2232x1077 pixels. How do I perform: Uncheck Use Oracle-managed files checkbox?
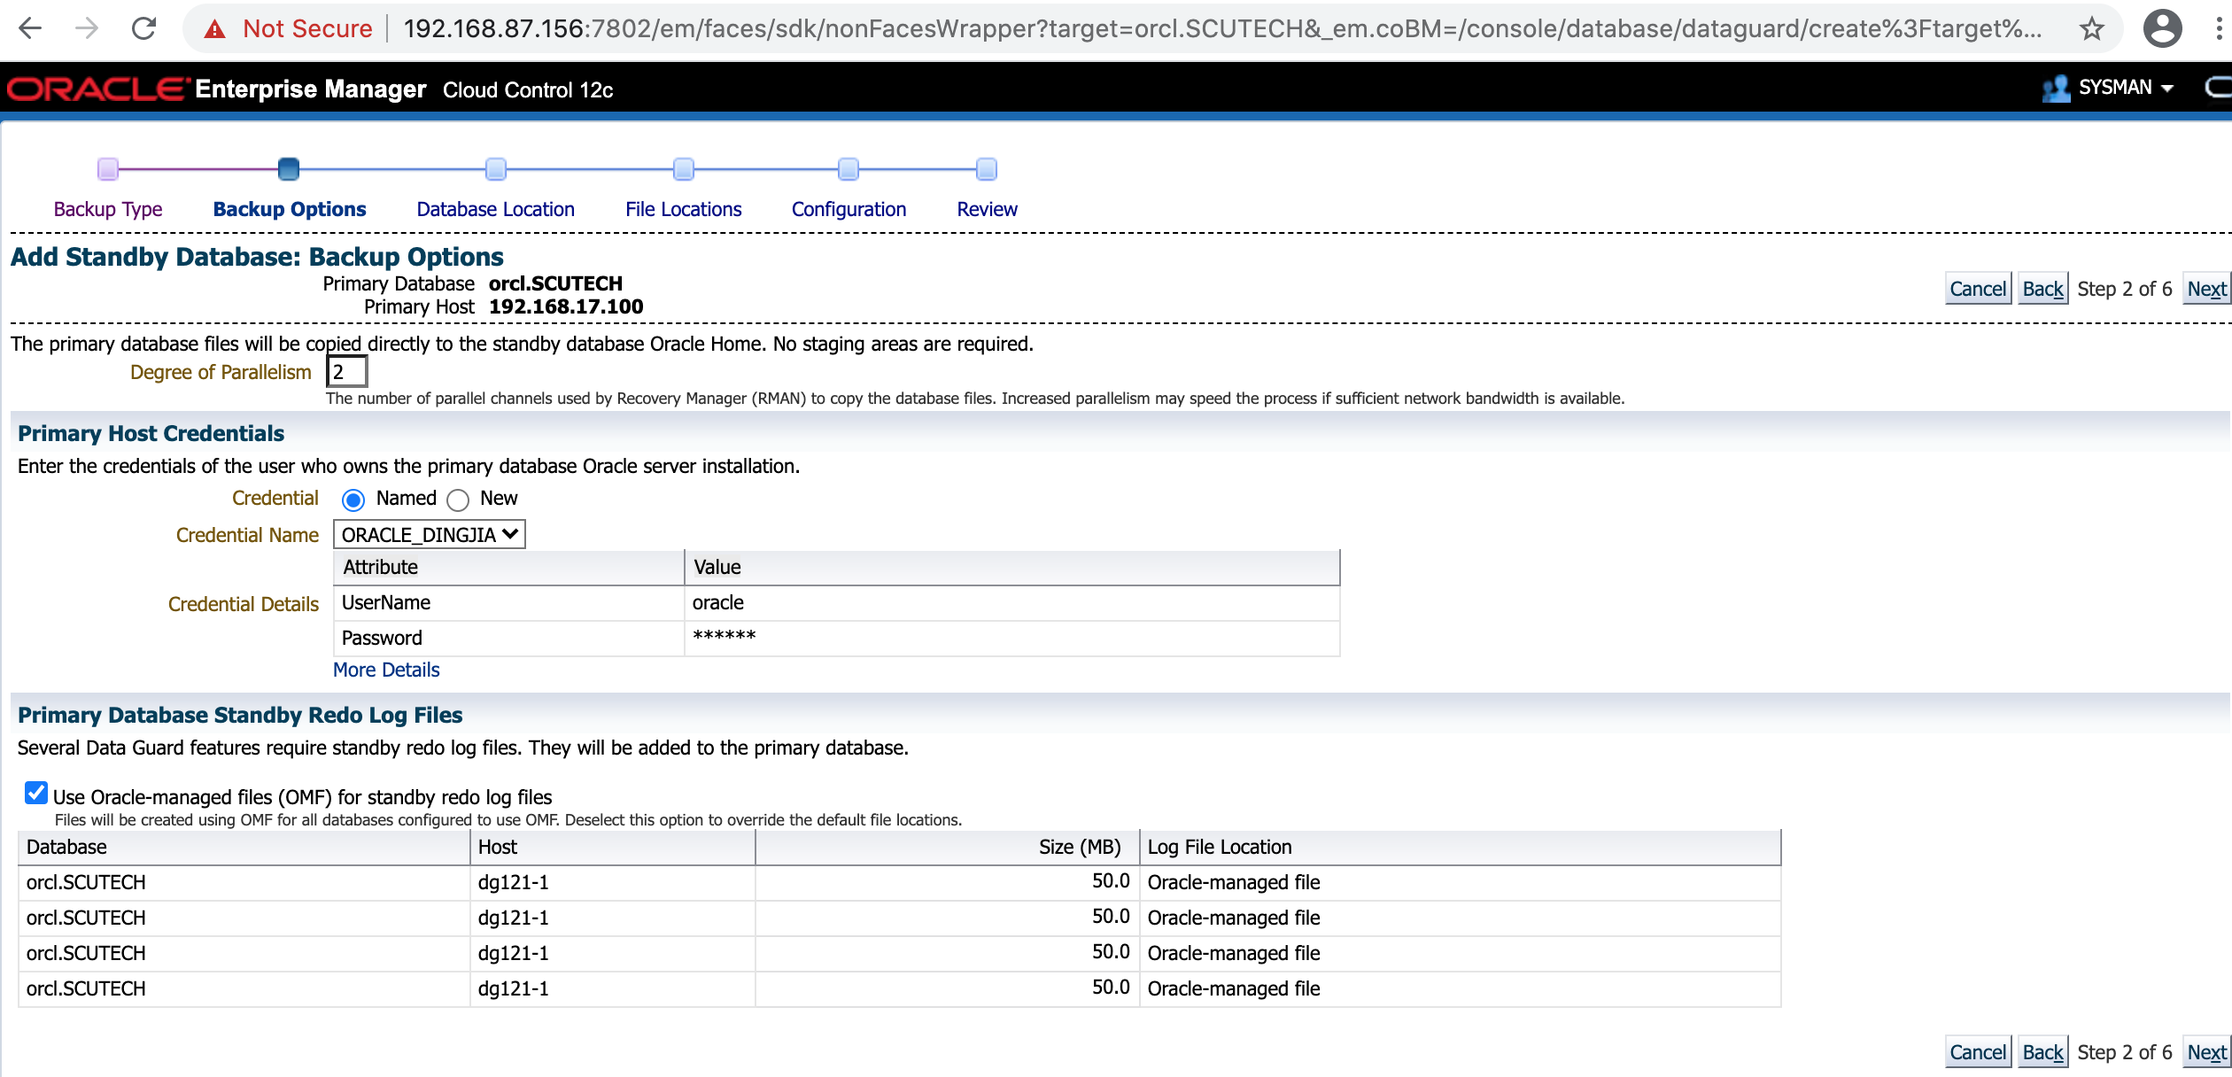[x=36, y=793]
